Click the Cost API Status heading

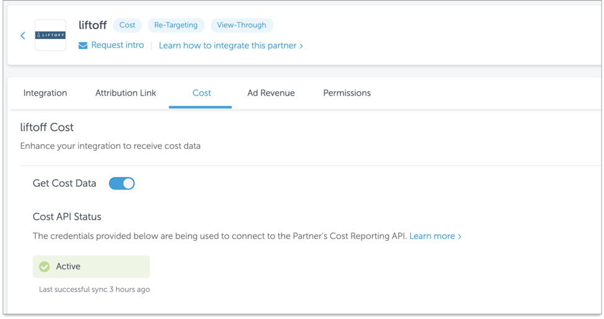click(x=67, y=217)
